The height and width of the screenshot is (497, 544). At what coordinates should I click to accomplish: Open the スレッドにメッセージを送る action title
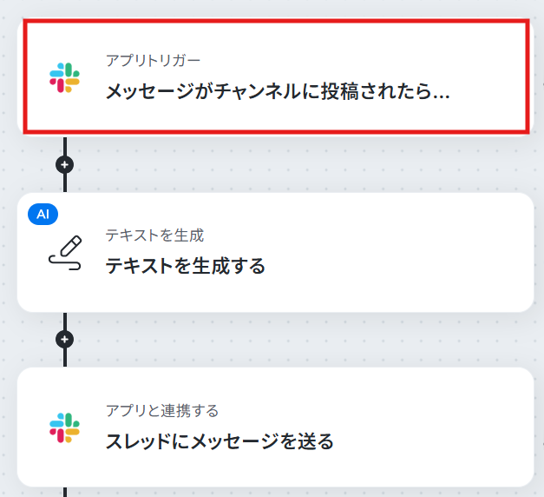click(x=220, y=441)
